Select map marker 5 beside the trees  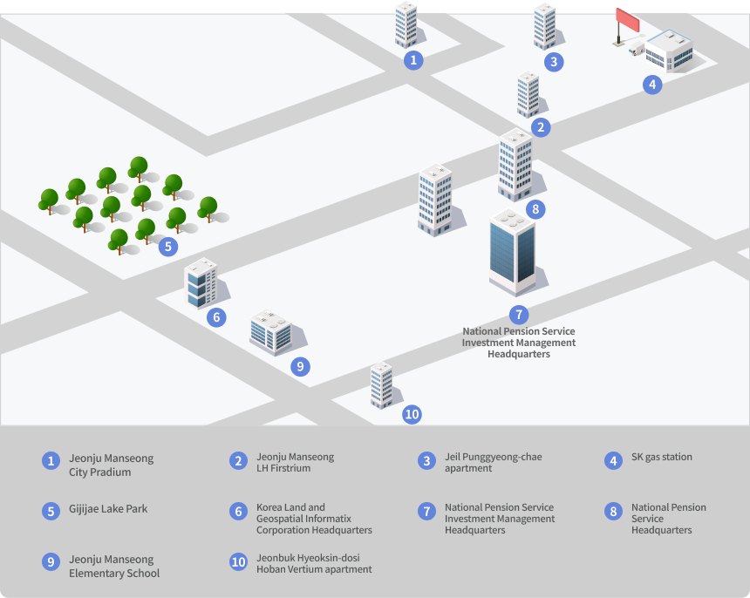click(168, 247)
